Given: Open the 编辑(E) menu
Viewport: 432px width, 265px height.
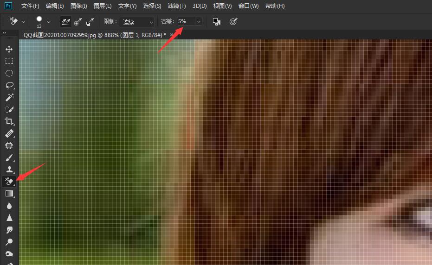Looking at the screenshot, I should coord(55,6).
